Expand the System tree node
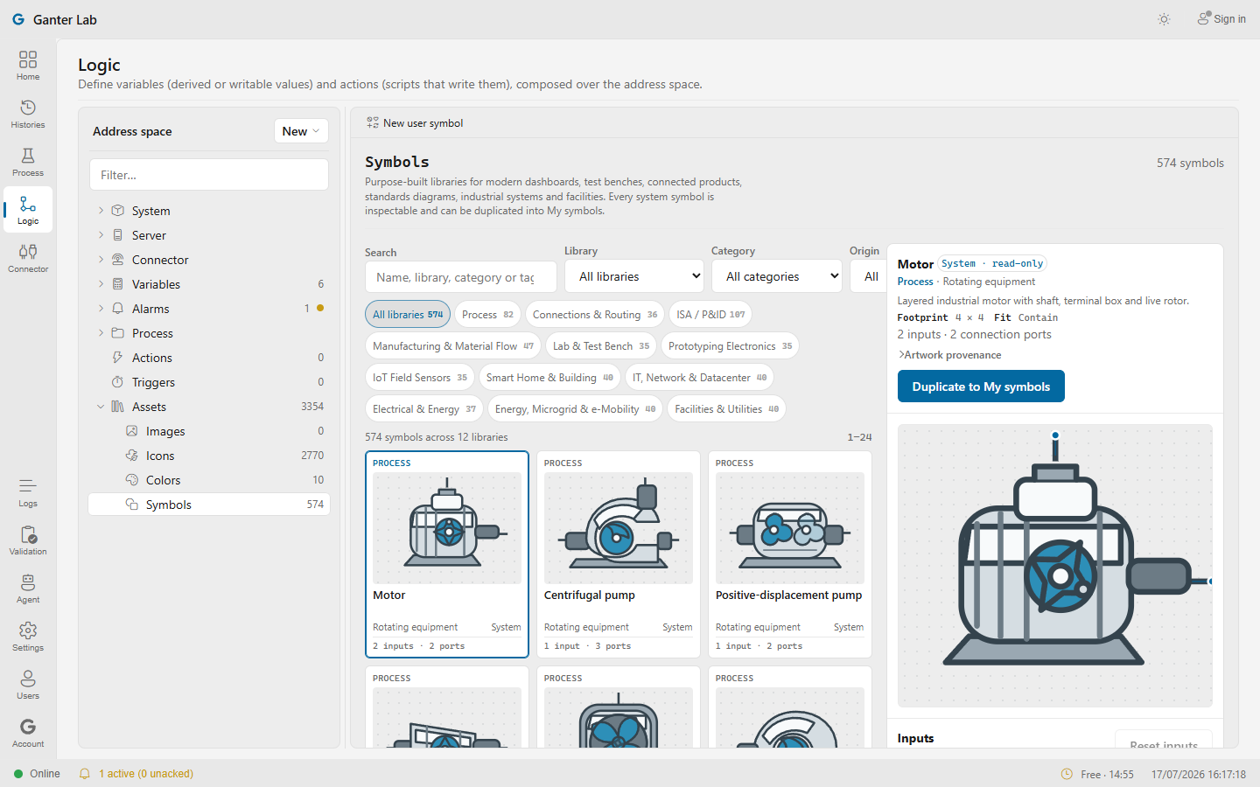The image size is (1260, 787). point(101,211)
